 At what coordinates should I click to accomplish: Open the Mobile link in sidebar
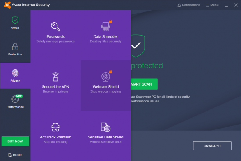pyautogui.click(x=15, y=155)
